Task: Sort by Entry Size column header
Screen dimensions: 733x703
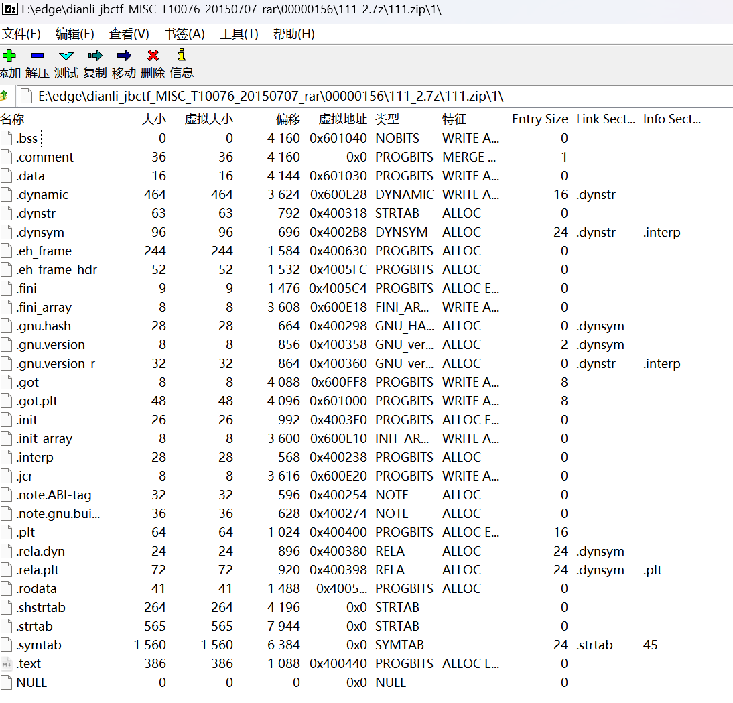Action: click(539, 119)
